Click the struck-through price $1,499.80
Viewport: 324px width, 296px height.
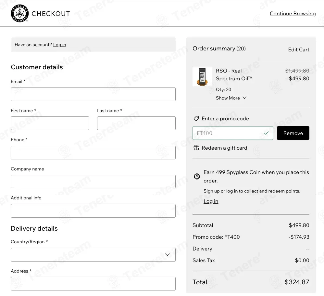tap(297, 71)
